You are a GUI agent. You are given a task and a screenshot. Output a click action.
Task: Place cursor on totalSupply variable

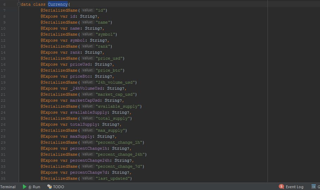point(84,125)
